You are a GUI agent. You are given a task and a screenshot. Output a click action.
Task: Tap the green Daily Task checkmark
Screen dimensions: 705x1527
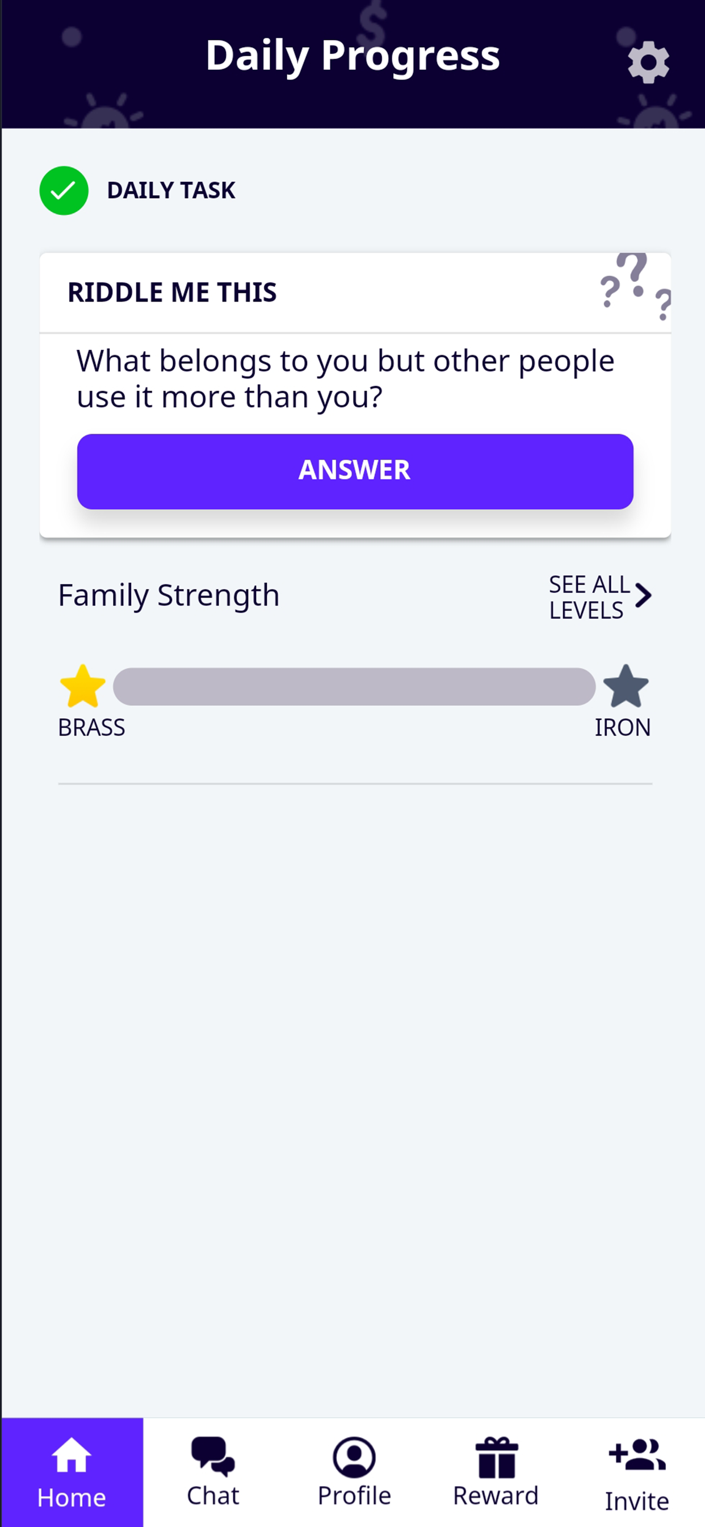coord(64,190)
